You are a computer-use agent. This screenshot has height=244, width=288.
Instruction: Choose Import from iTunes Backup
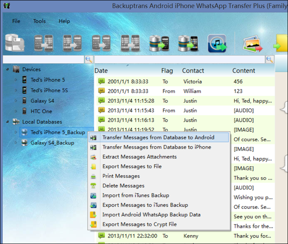[x=159, y=196]
